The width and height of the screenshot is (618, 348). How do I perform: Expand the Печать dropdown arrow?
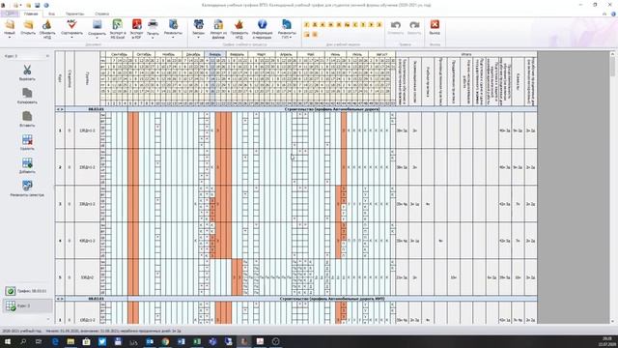click(153, 38)
